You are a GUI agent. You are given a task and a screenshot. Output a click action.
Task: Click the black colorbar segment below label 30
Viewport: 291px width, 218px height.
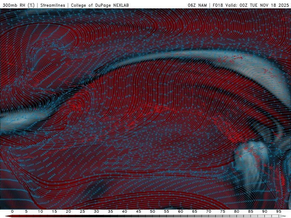[96, 216]
